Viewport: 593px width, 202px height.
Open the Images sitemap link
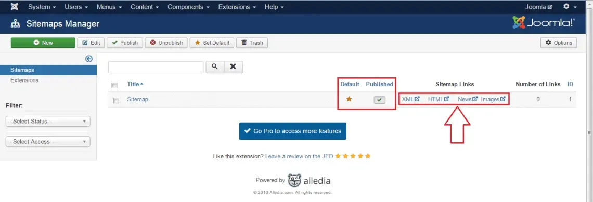click(x=493, y=99)
